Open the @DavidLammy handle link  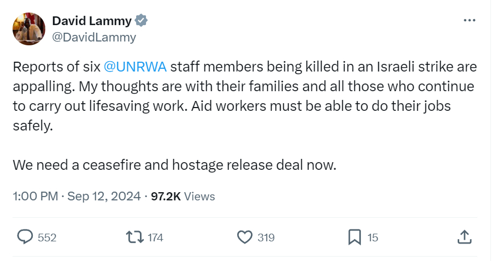point(93,37)
